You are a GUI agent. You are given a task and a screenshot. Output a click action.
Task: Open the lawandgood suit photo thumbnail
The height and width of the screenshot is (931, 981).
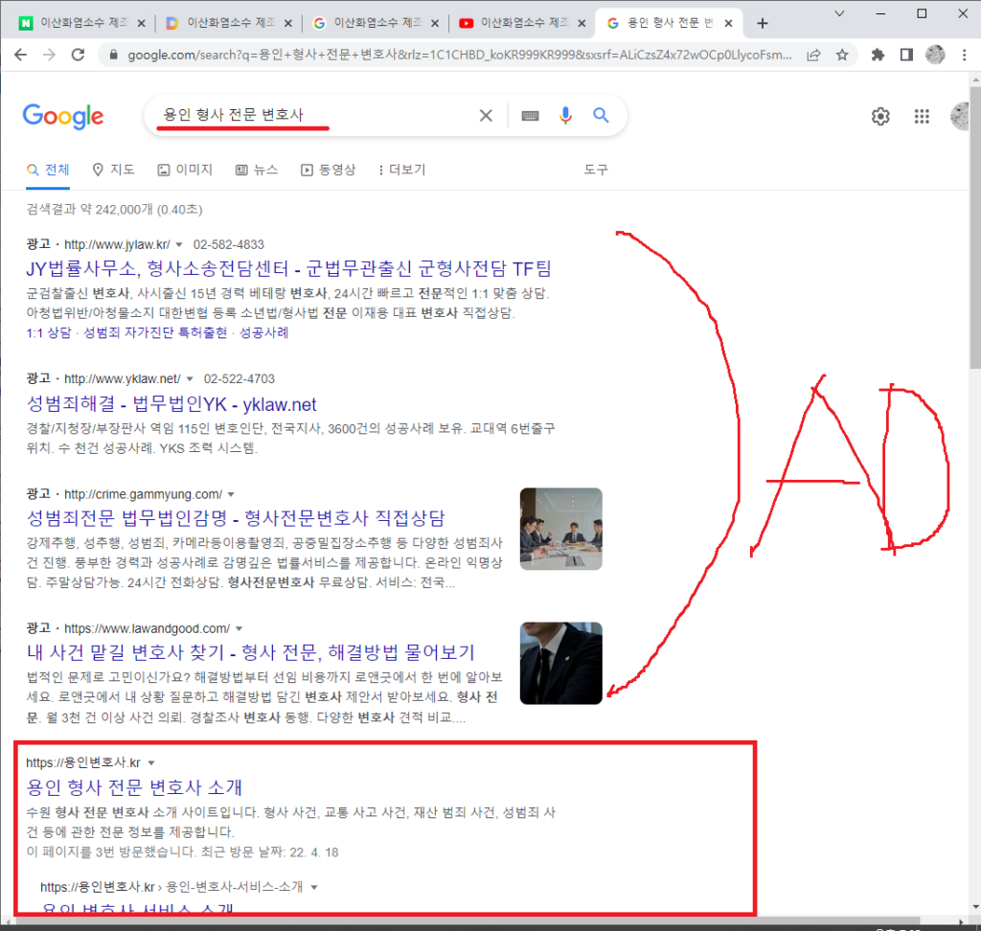(x=561, y=663)
